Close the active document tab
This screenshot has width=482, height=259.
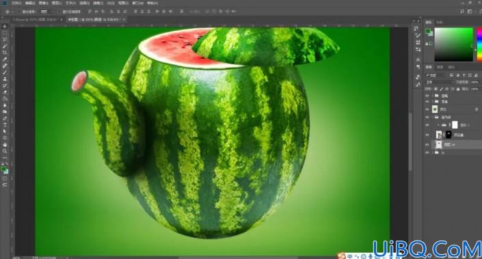[124, 19]
